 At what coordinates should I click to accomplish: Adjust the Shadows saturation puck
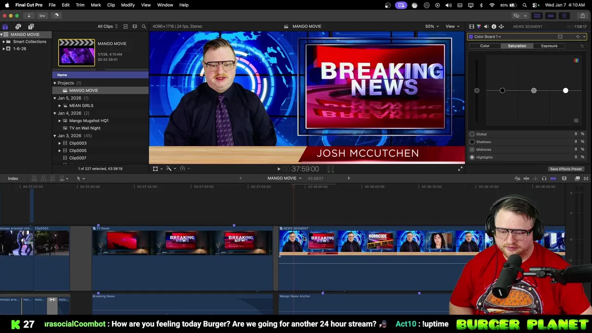(x=502, y=91)
